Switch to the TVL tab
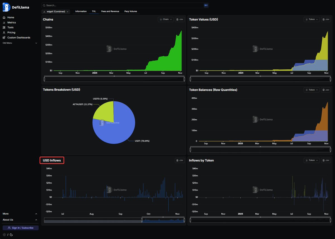The height and width of the screenshot is (239, 335). tap(94, 11)
